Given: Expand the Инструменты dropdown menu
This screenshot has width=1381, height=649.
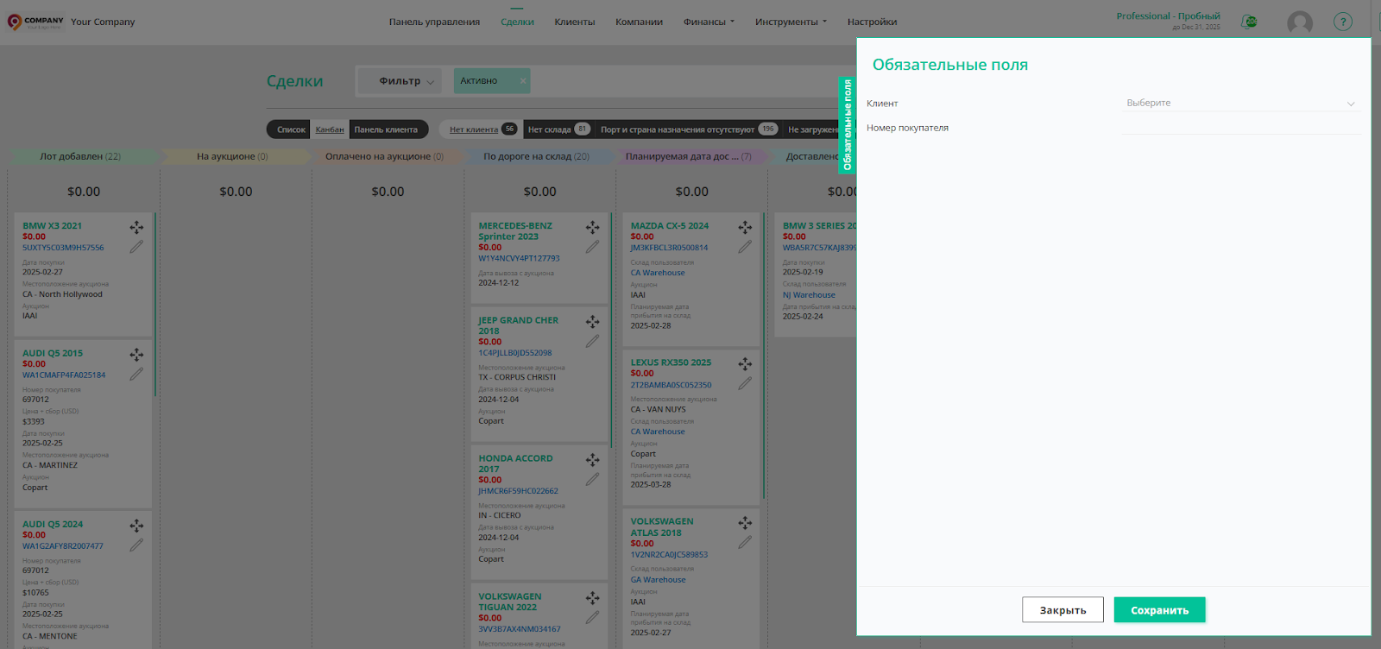Looking at the screenshot, I should pyautogui.click(x=791, y=22).
